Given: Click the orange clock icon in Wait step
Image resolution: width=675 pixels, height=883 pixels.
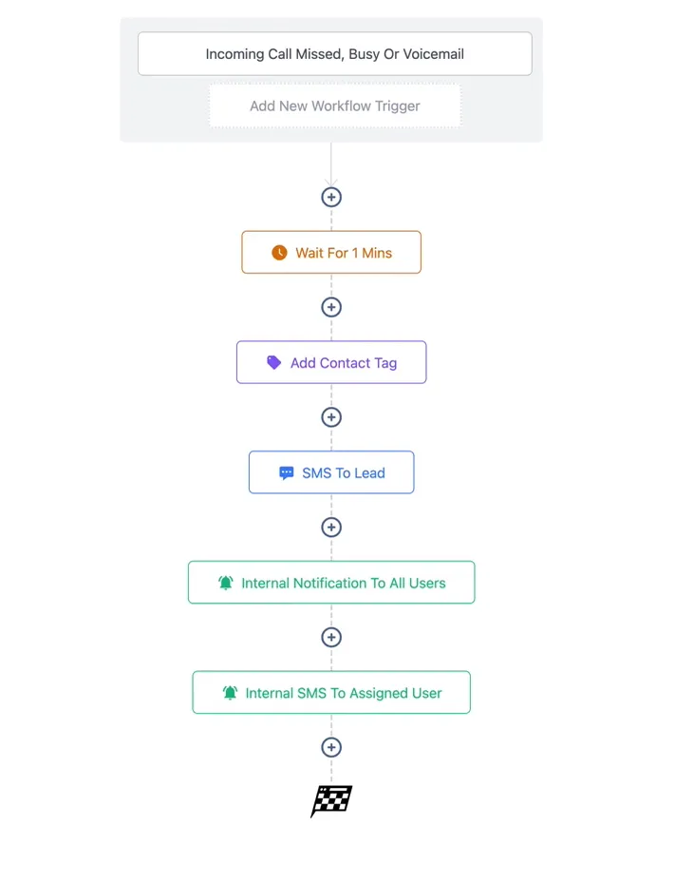Looking at the screenshot, I should pos(279,253).
